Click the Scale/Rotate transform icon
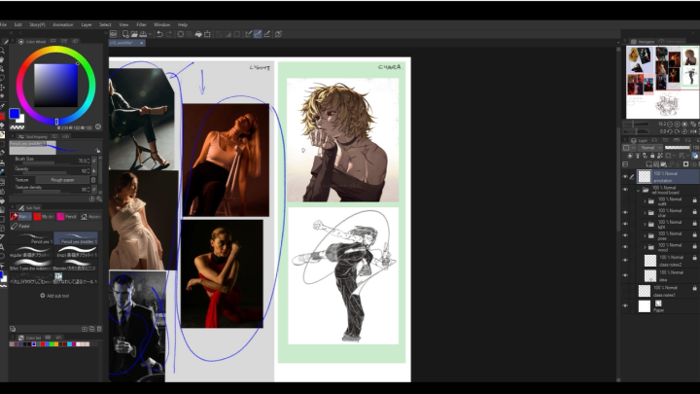This screenshot has height=394, width=700. coord(208,34)
